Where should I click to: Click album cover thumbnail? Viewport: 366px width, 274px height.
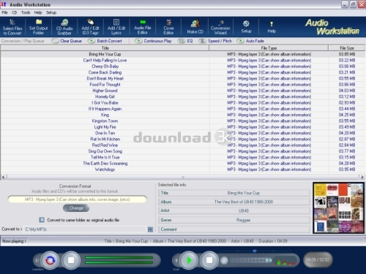pos(339,208)
